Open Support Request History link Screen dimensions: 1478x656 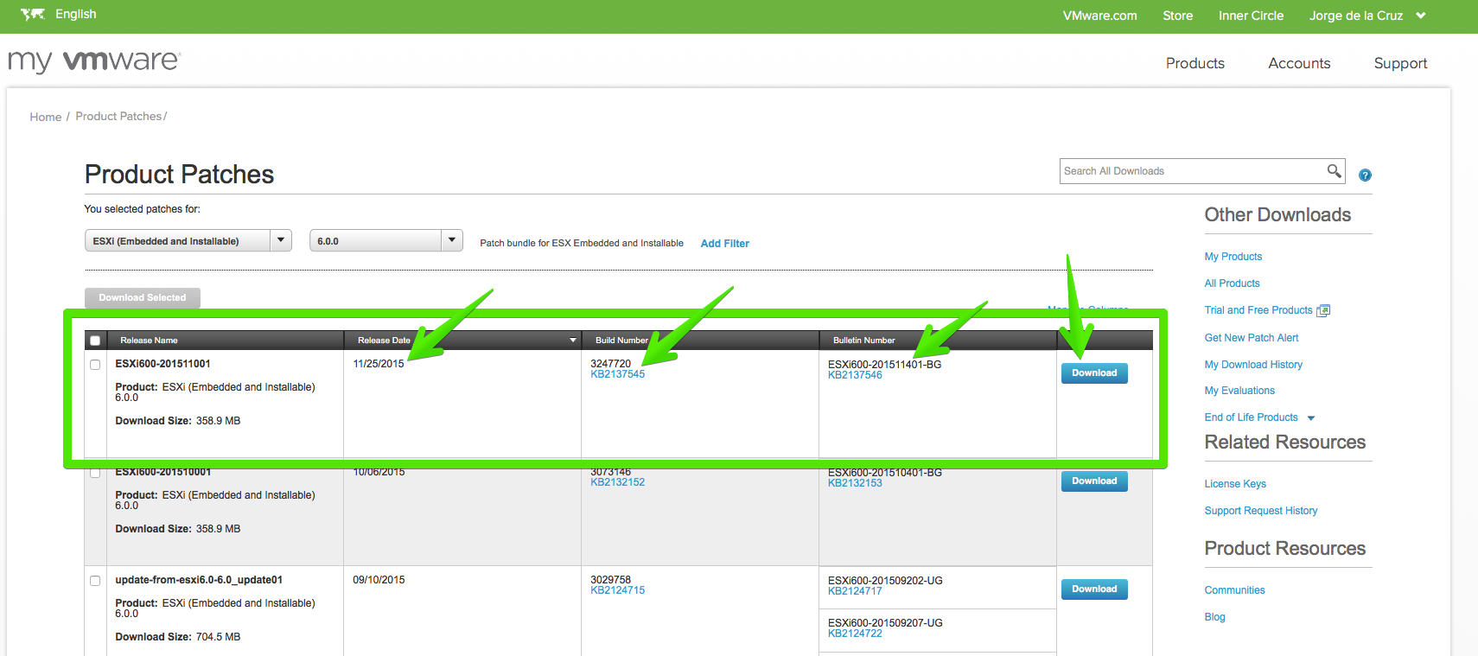pyautogui.click(x=1261, y=511)
